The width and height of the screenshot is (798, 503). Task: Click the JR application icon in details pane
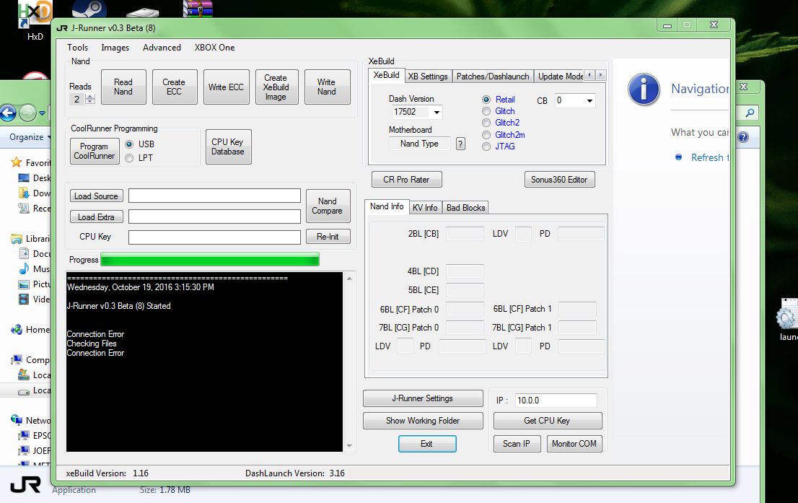coord(25,485)
